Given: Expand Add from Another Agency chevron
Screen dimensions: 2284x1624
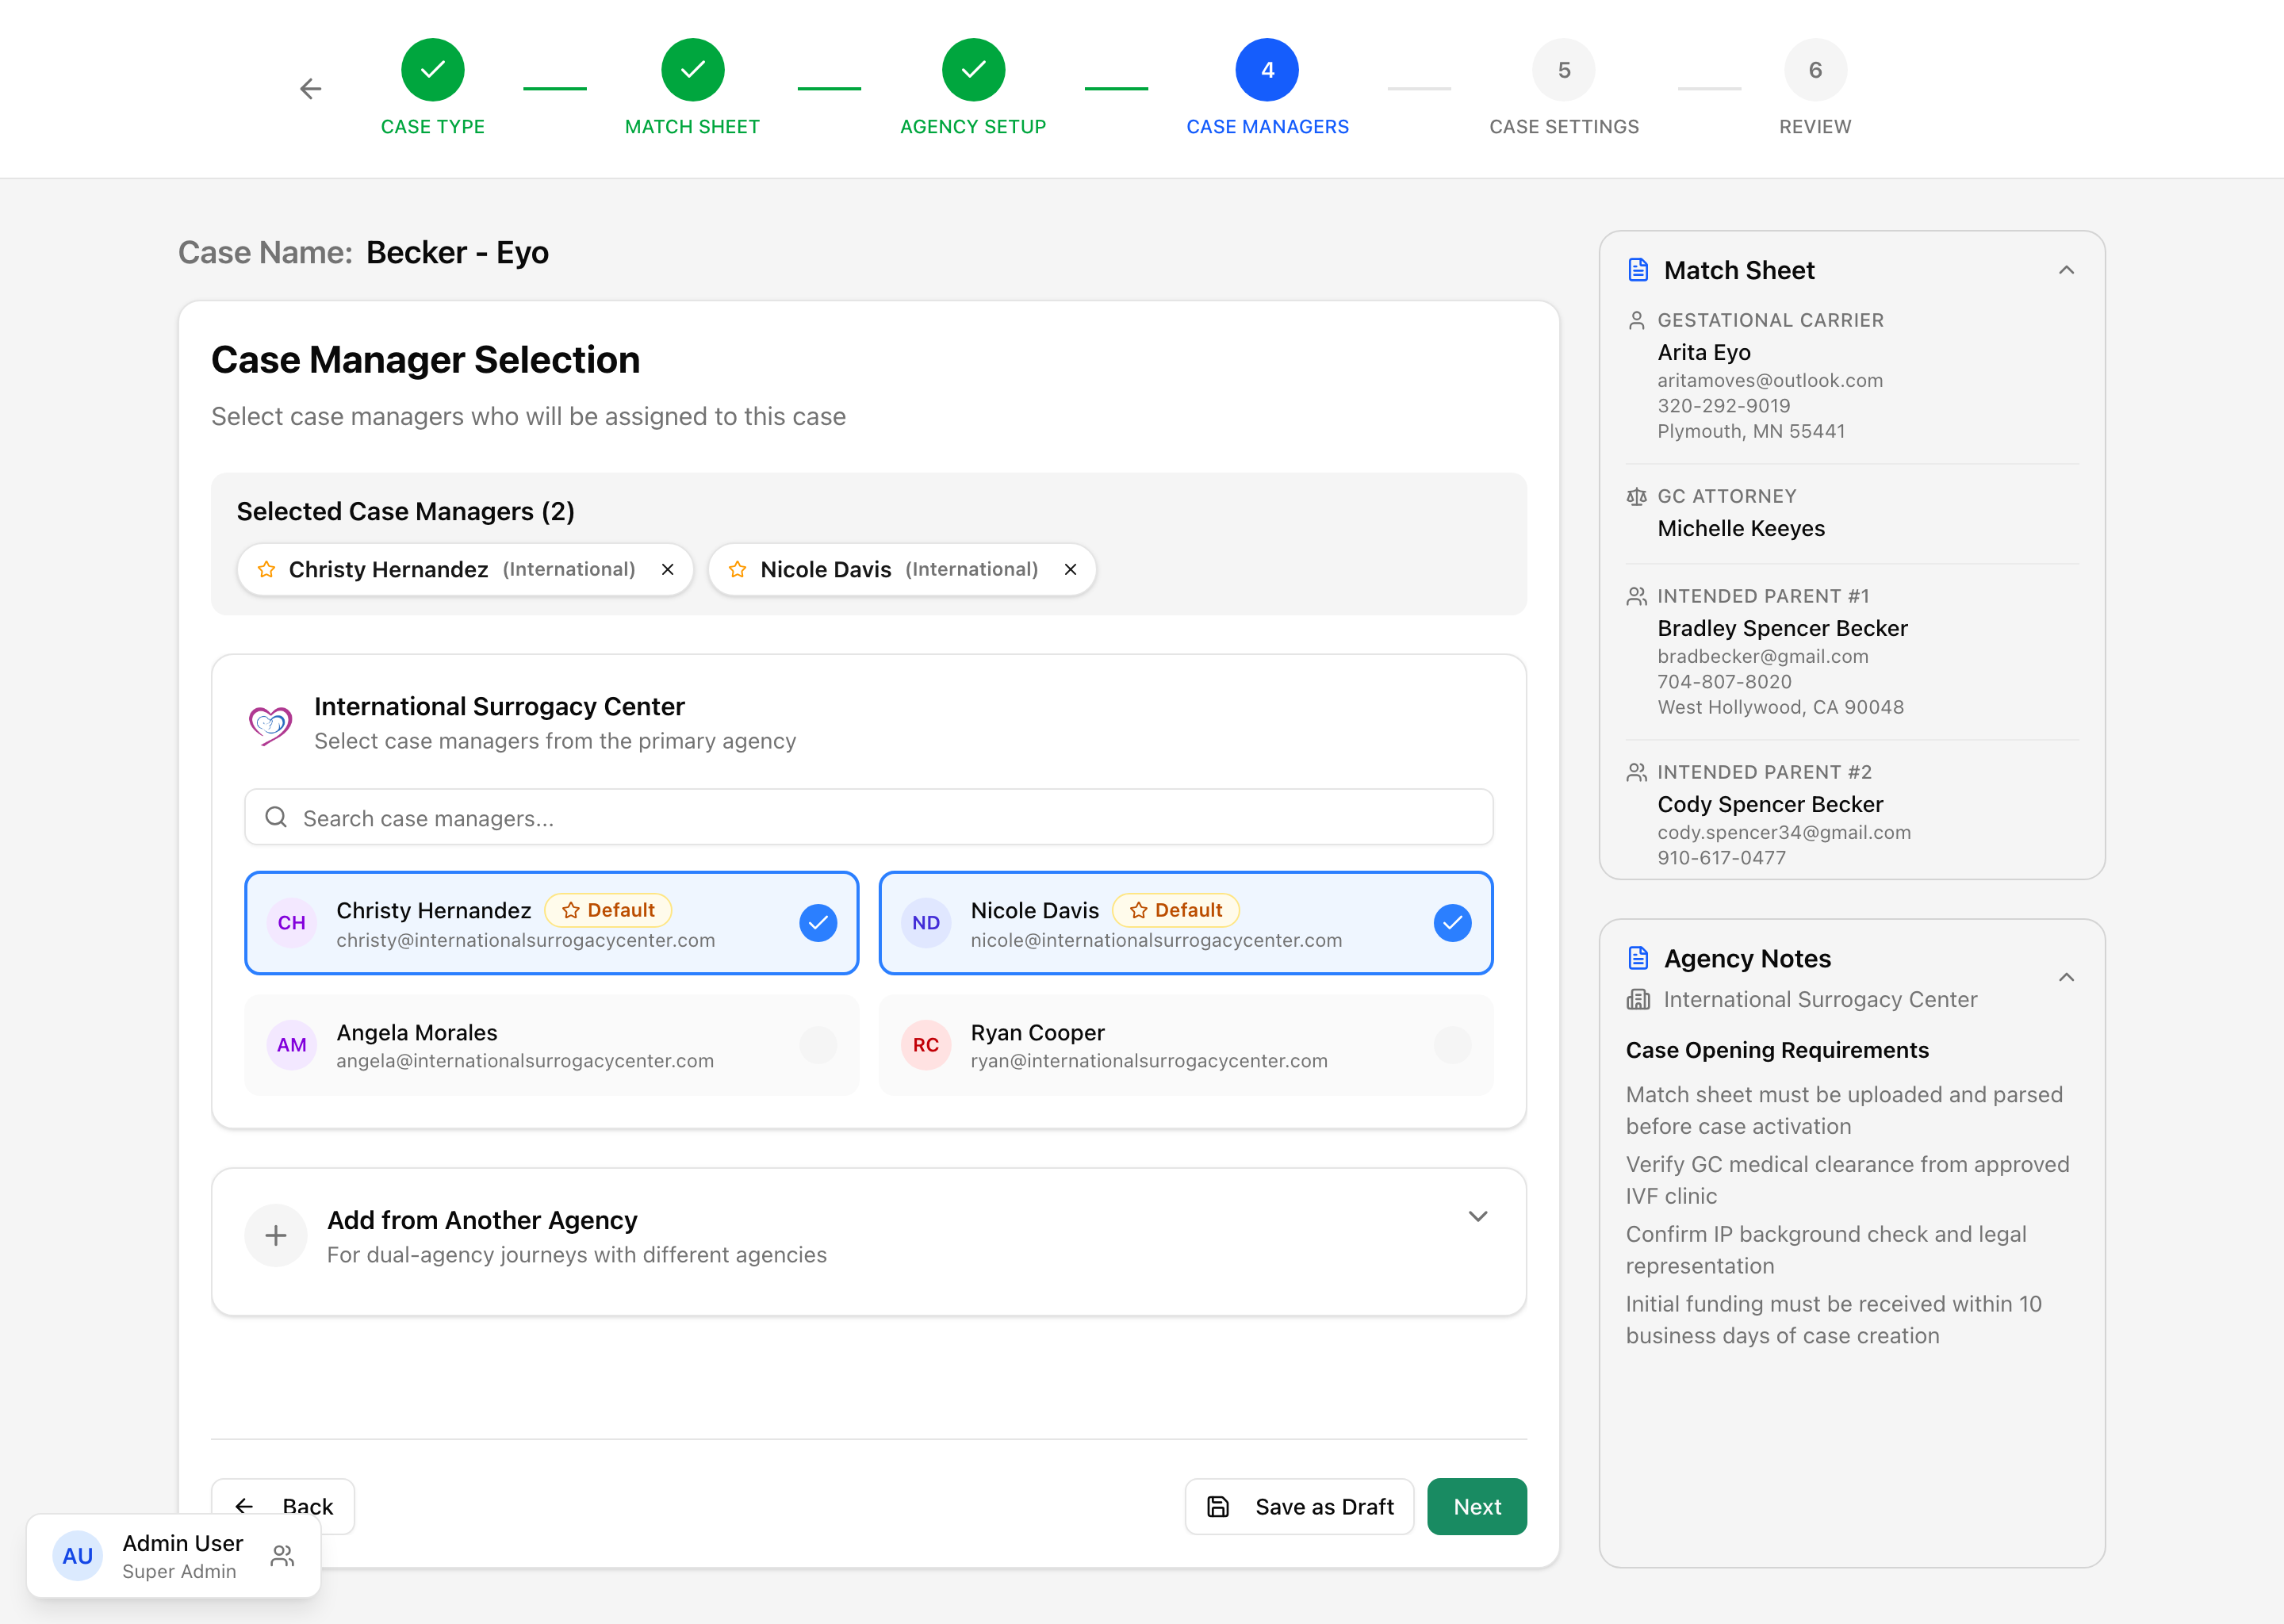Looking at the screenshot, I should coord(1478,1216).
